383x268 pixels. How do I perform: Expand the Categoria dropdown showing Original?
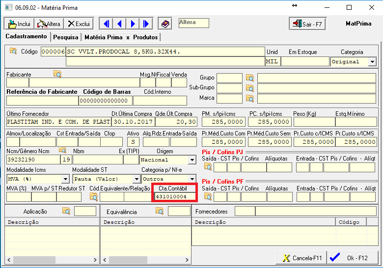[x=372, y=62]
